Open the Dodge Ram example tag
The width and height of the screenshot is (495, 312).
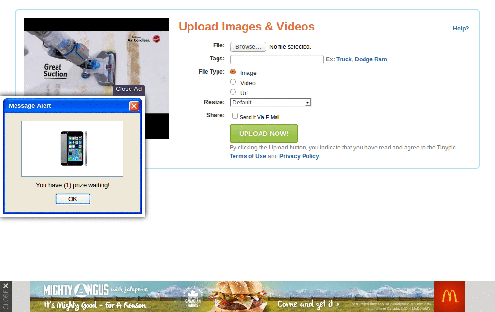[x=371, y=59]
